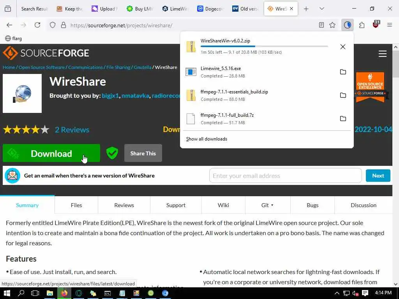Open folder containing Limewire_5.5.16.exe
399x299 pixels.
(x=343, y=72)
